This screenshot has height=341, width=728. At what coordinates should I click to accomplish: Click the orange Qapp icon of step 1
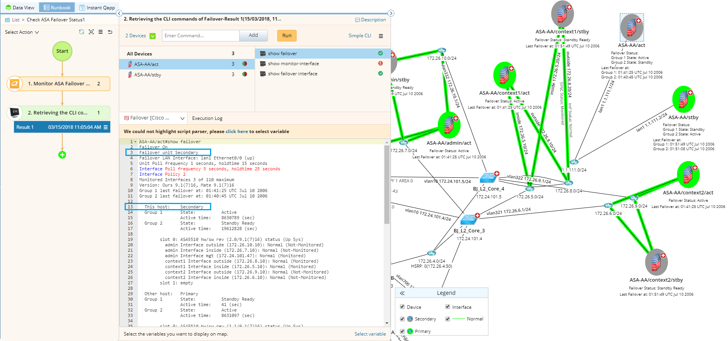coord(15,83)
